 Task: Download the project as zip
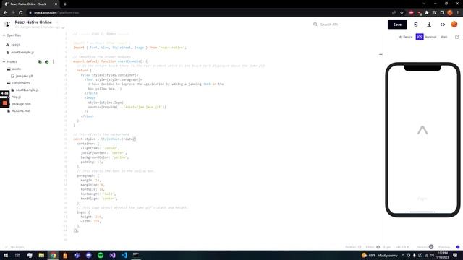(x=429, y=25)
